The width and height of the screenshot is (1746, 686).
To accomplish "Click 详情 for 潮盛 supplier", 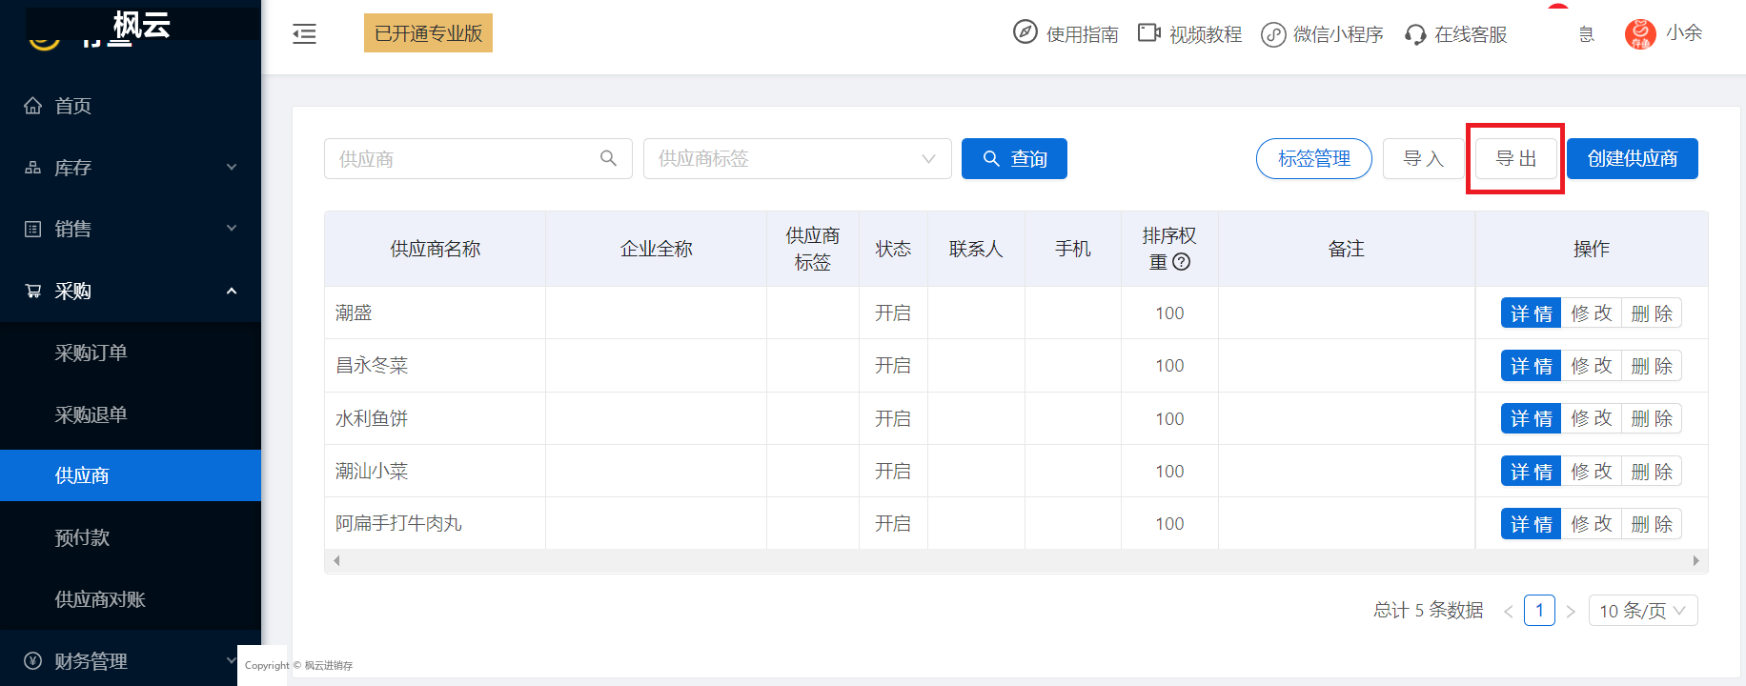I will 1531,313.
